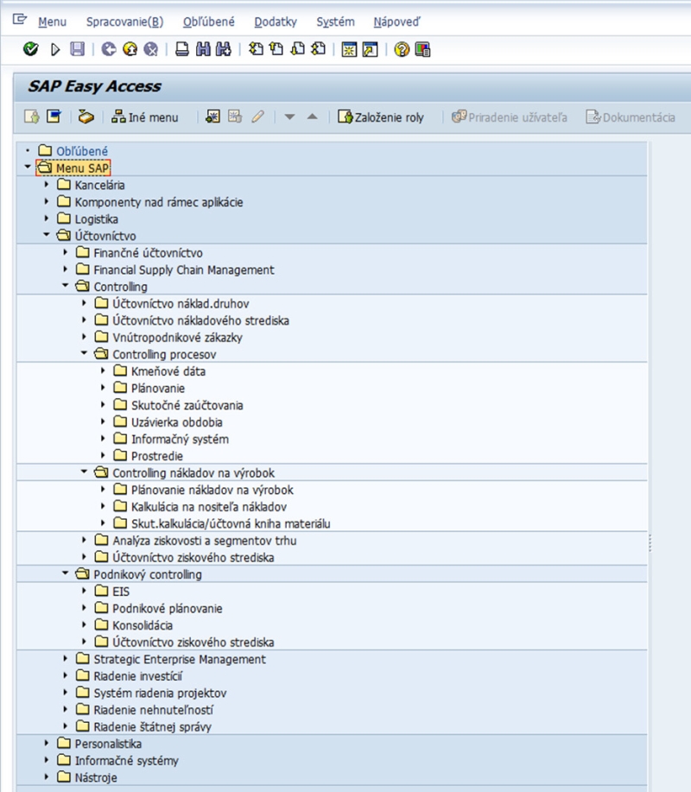
Task: Click the Založenie roly button
Action: point(381,117)
